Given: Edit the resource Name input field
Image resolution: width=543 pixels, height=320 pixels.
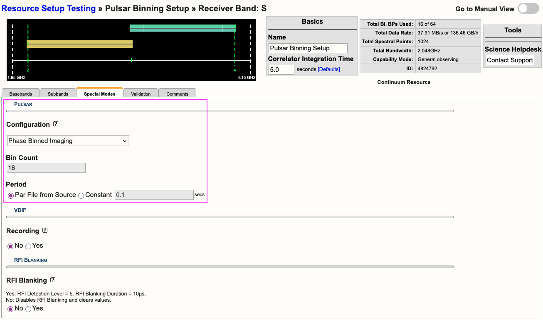Looking at the screenshot, I should click(307, 48).
